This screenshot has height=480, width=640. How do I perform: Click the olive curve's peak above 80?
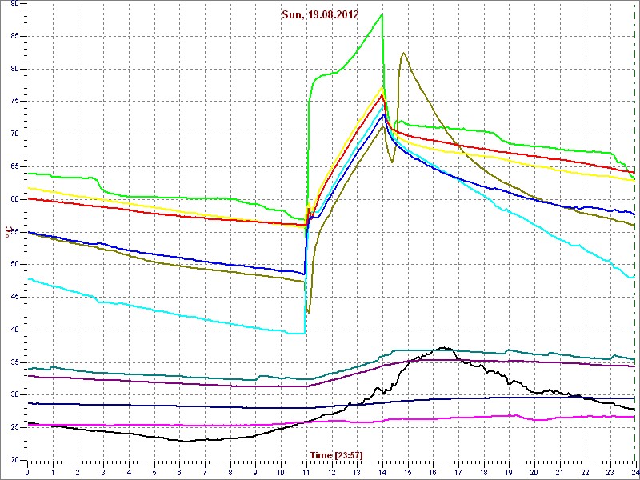tap(403, 53)
